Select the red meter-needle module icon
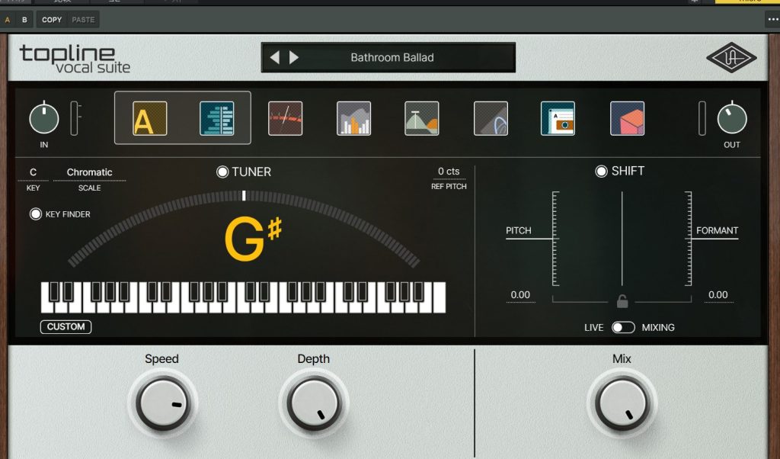 pos(285,118)
